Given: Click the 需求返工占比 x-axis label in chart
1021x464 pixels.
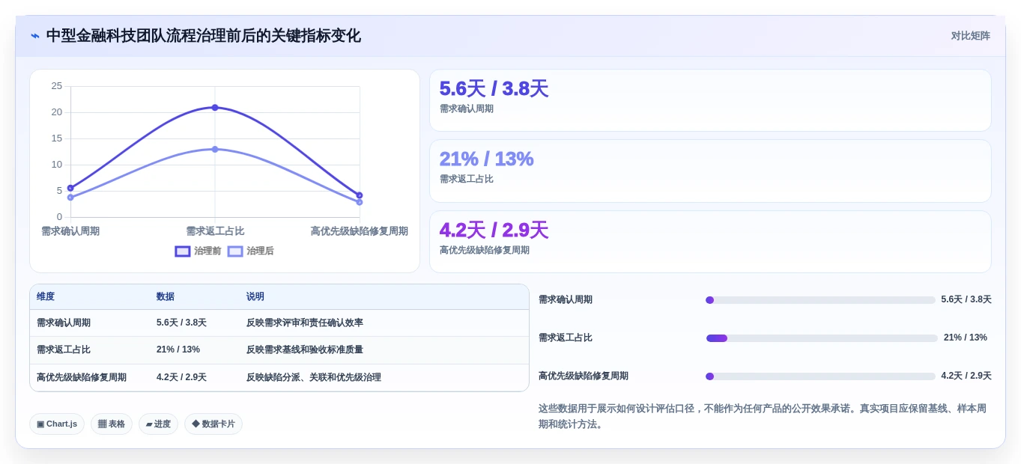Looking at the screenshot, I should coord(215,232).
